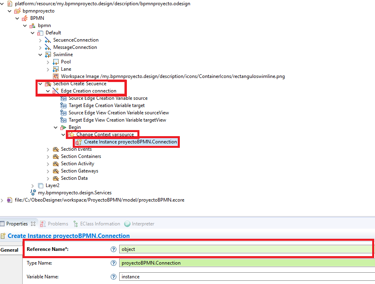Screen dimensions: 375x284
Task: Click the bpmnproyecto group icon
Action: point(17,11)
